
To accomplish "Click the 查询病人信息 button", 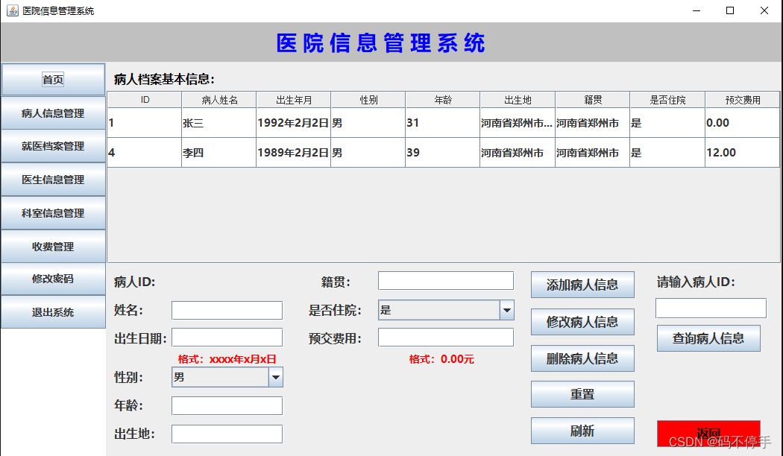I will coord(708,338).
